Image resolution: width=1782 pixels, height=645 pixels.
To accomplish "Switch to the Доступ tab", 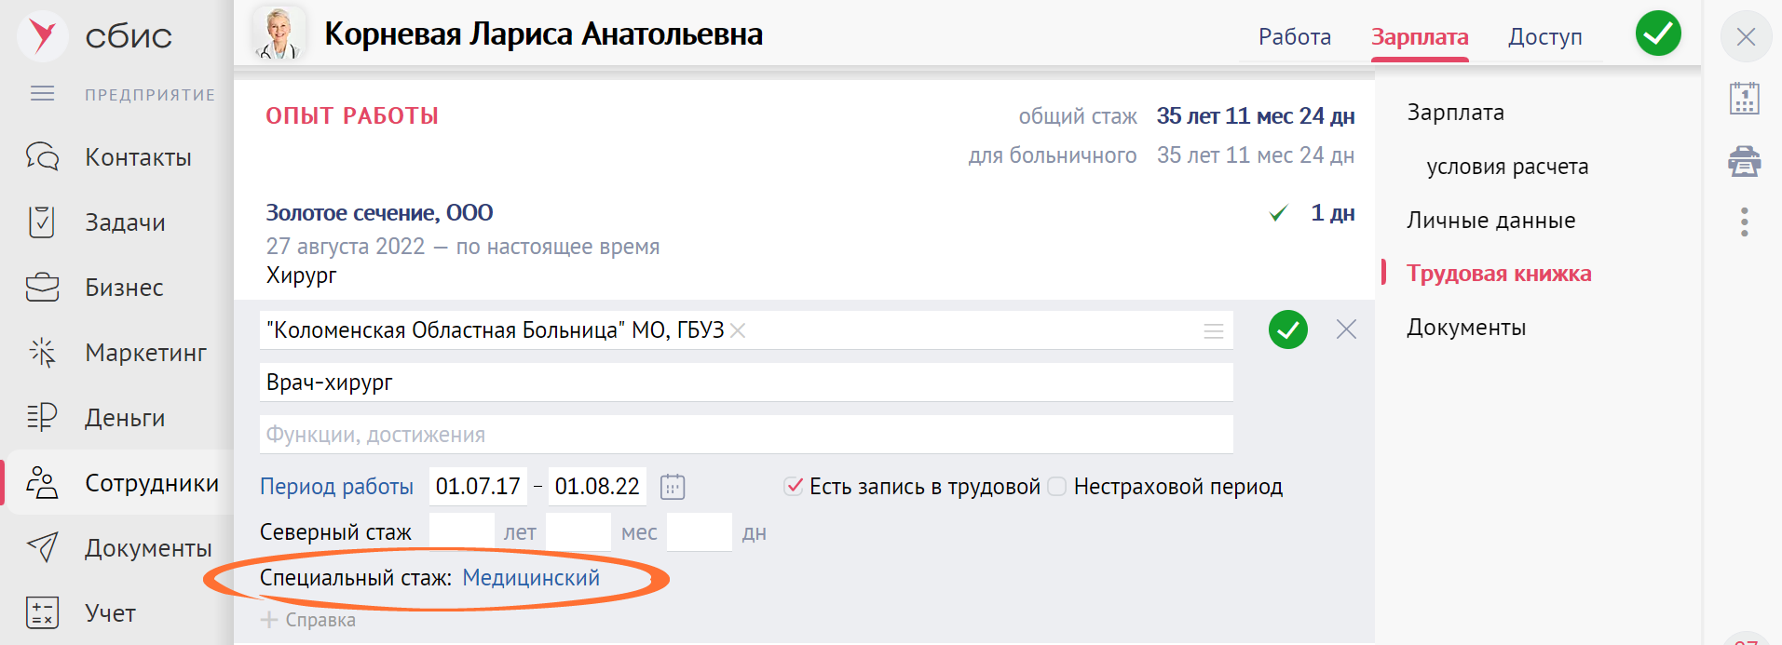I will 1544,37.
